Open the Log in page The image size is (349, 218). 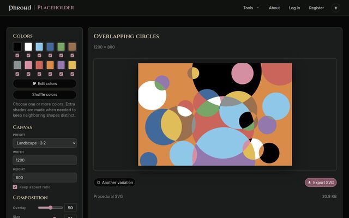tap(294, 8)
